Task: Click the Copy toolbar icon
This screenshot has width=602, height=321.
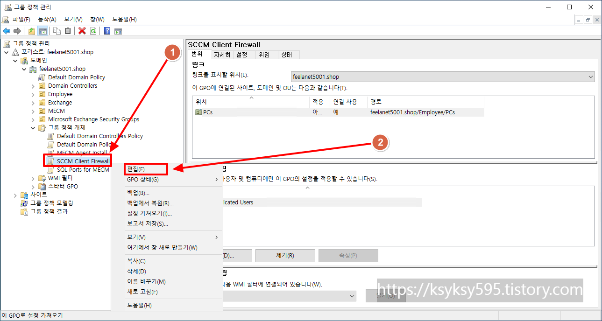Action: (57, 31)
